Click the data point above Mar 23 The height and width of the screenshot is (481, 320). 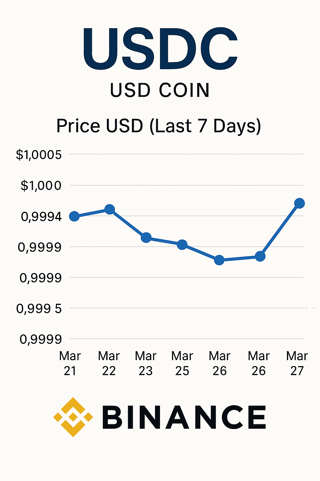click(x=146, y=237)
